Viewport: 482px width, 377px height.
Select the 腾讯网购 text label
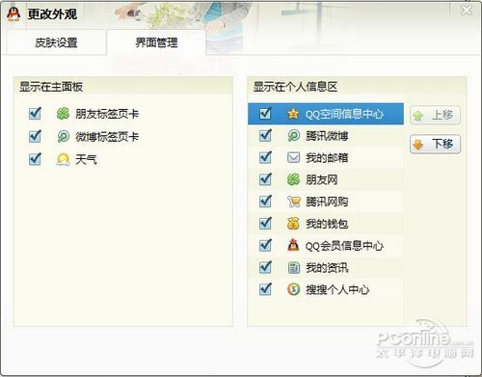tap(327, 202)
